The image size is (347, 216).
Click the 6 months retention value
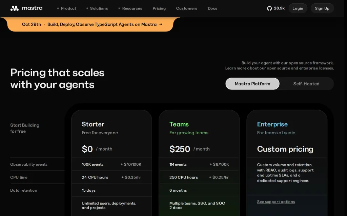coord(178,190)
